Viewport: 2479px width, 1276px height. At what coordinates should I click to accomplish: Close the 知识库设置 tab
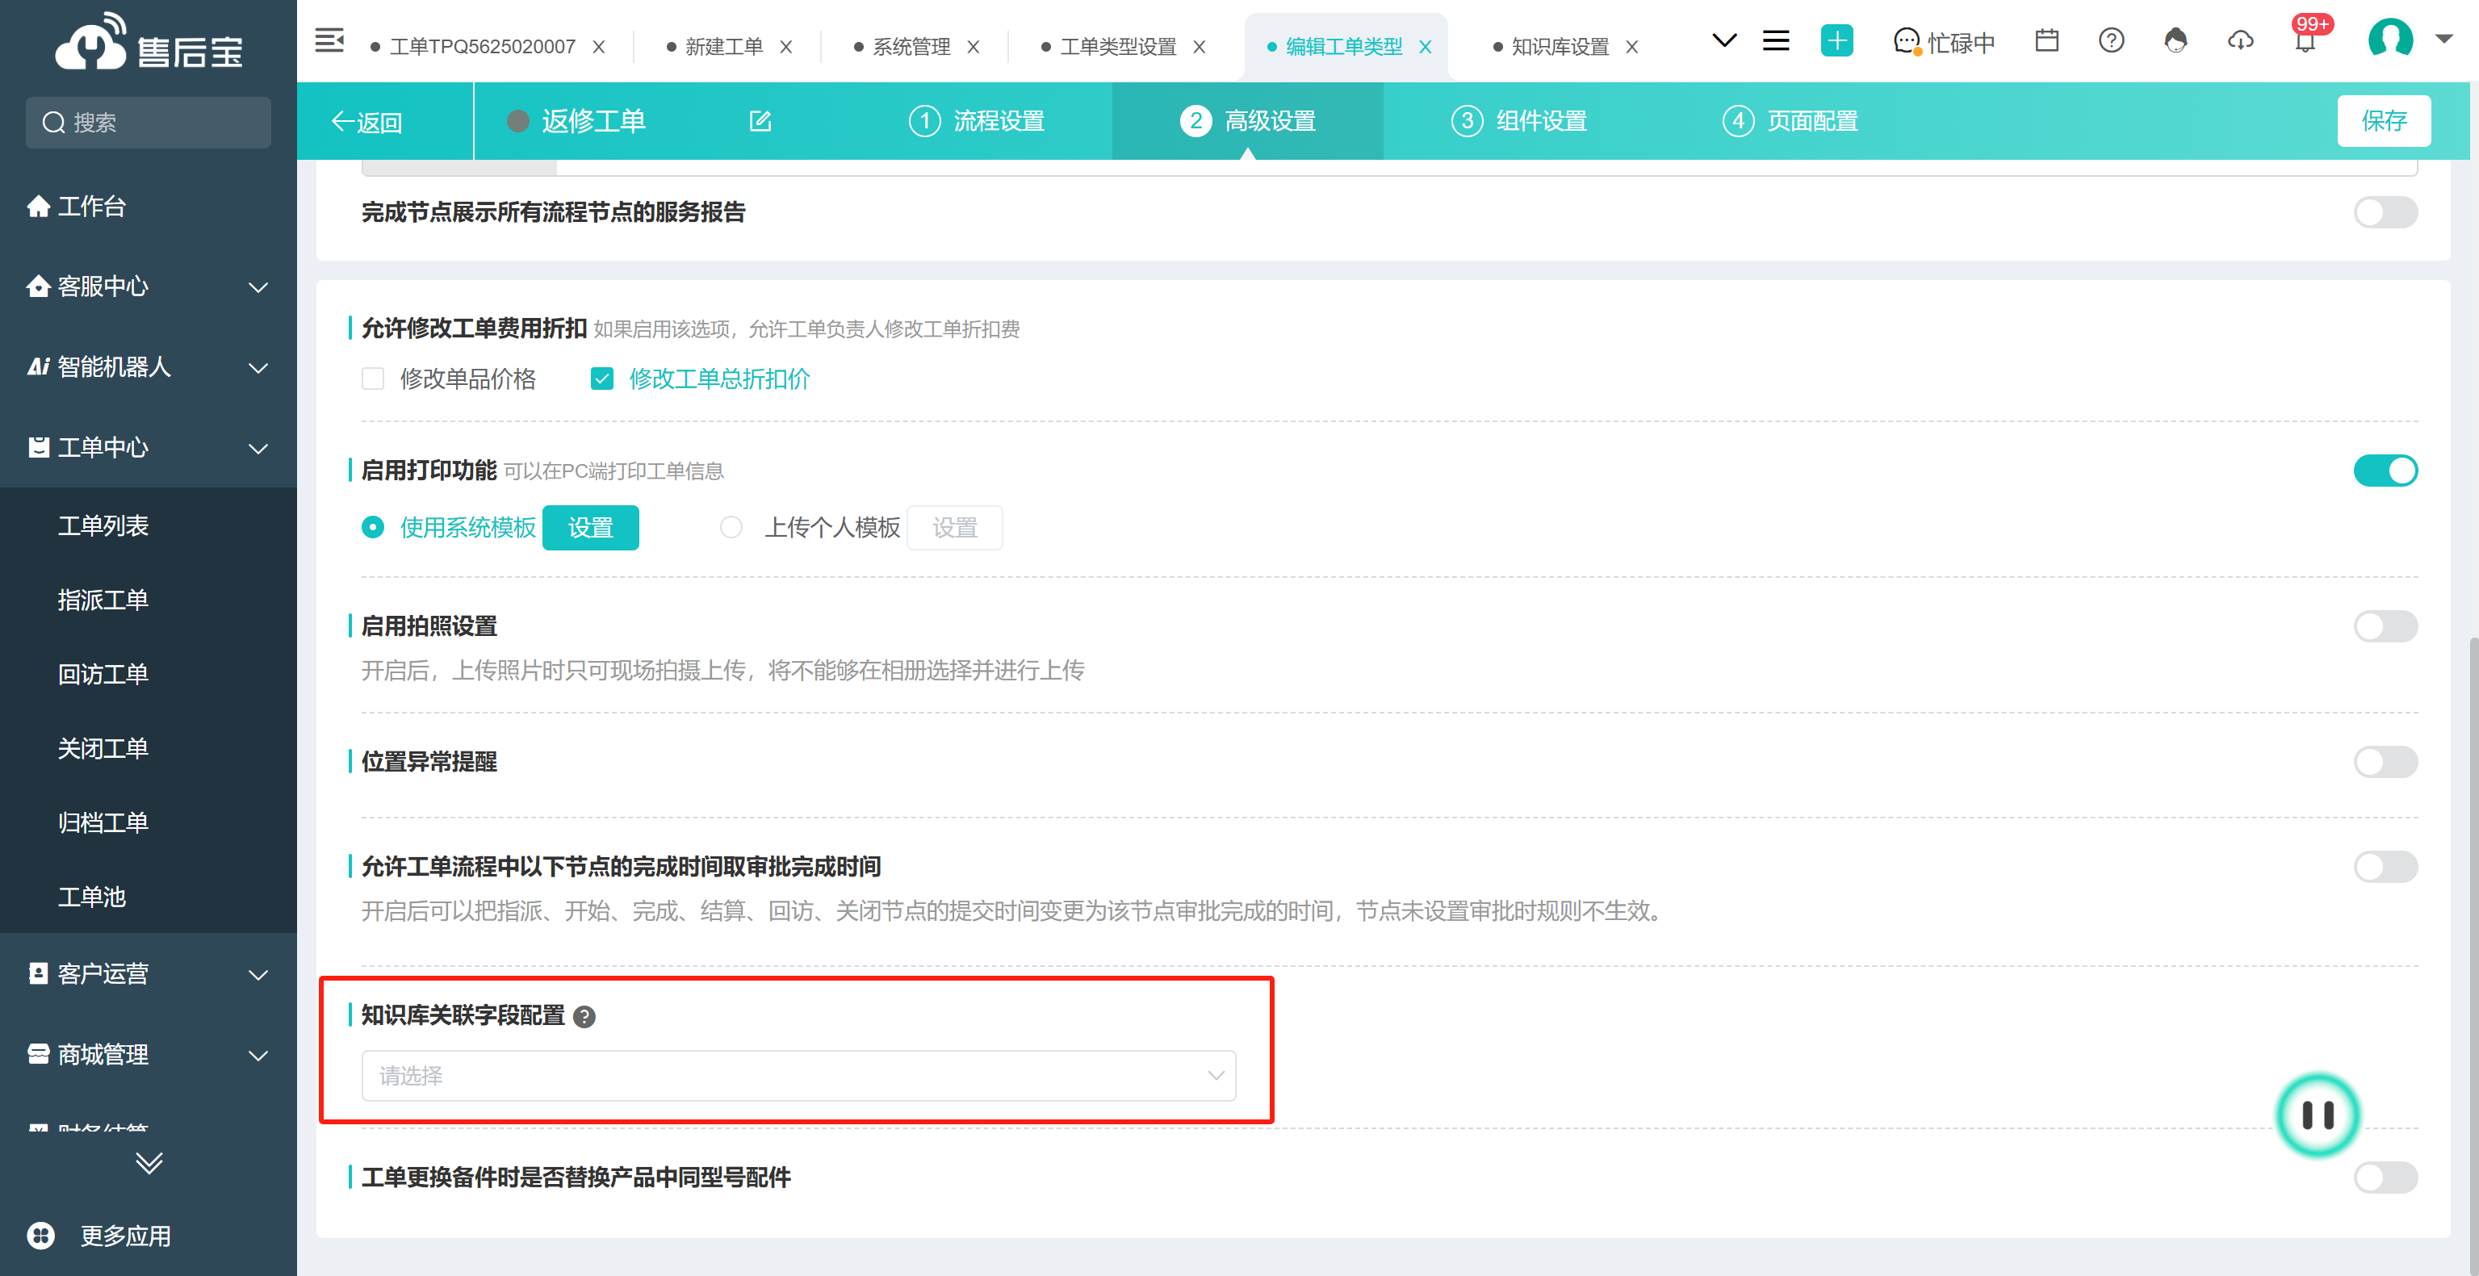click(x=1631, y=46)
